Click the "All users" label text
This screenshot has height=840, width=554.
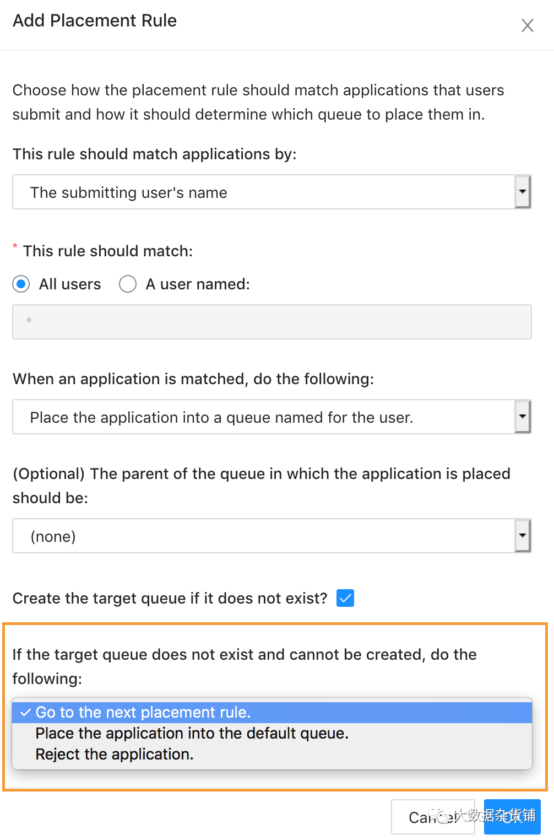click(x=70, y=284)
